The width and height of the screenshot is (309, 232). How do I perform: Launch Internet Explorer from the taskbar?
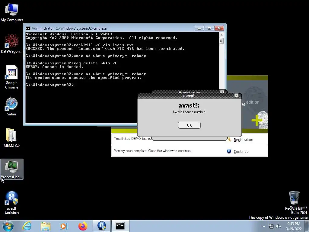pyautogui.click(x=27, y=226)
